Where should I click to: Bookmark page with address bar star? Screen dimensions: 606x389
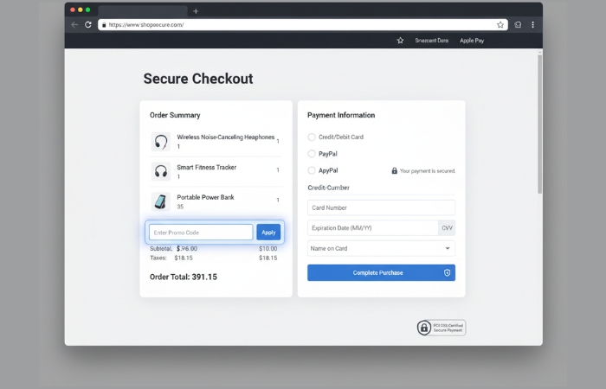coord(500,25)
